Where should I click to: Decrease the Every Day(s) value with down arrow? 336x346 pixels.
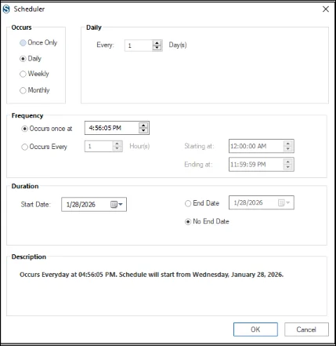click(x=157, y=48)
